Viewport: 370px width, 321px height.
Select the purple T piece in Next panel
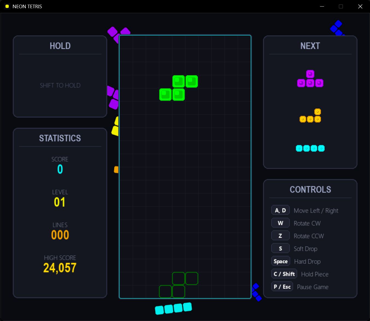click(x=310, y=79)
